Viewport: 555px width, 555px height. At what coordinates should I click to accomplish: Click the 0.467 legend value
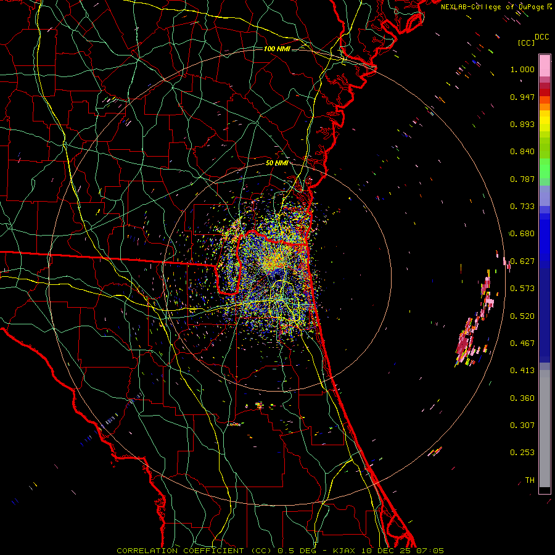pos(522,343)
